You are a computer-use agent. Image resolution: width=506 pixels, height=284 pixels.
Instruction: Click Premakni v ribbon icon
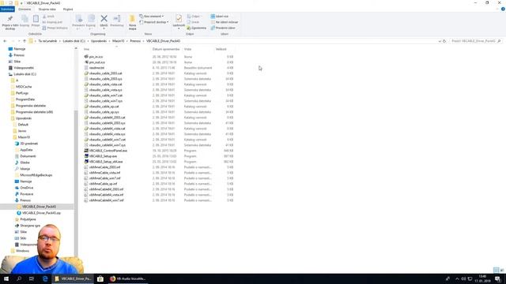(79, 19)
